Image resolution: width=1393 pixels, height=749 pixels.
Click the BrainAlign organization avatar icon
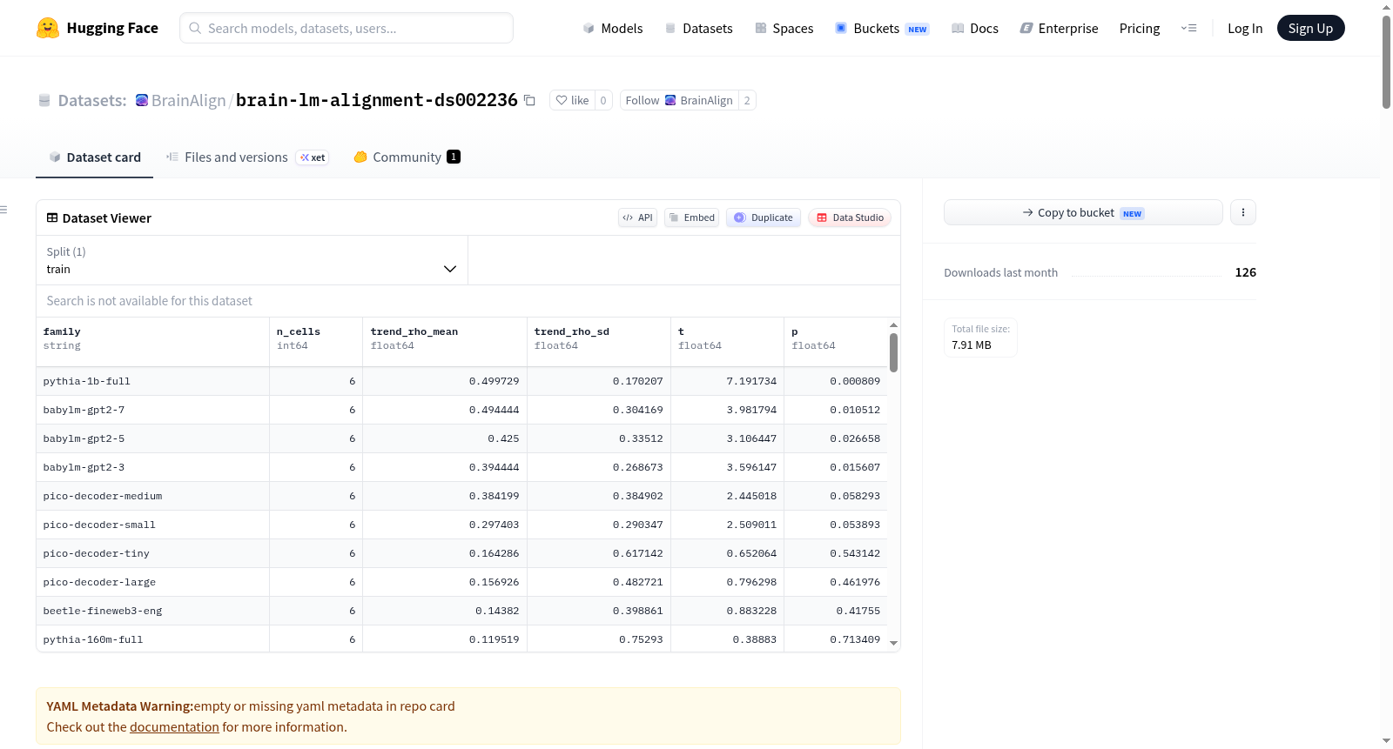142,100
